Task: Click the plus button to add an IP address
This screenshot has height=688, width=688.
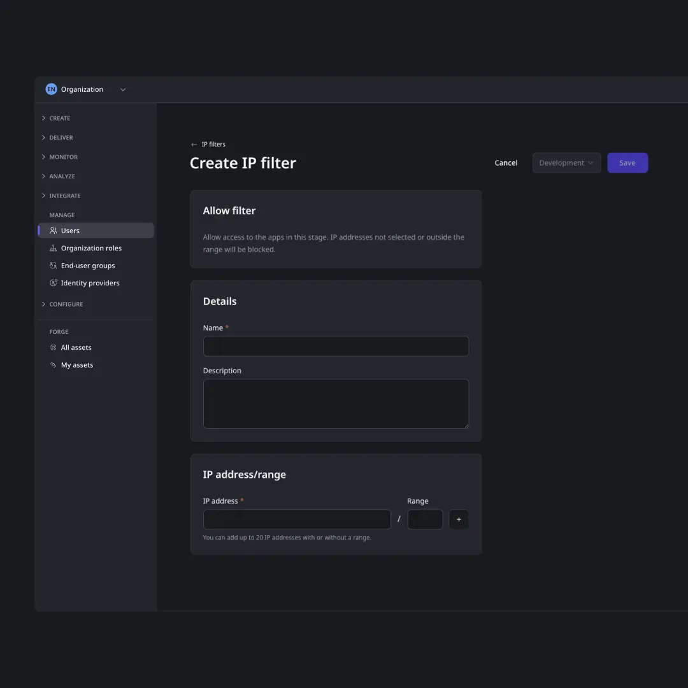Action: (459, 519)
